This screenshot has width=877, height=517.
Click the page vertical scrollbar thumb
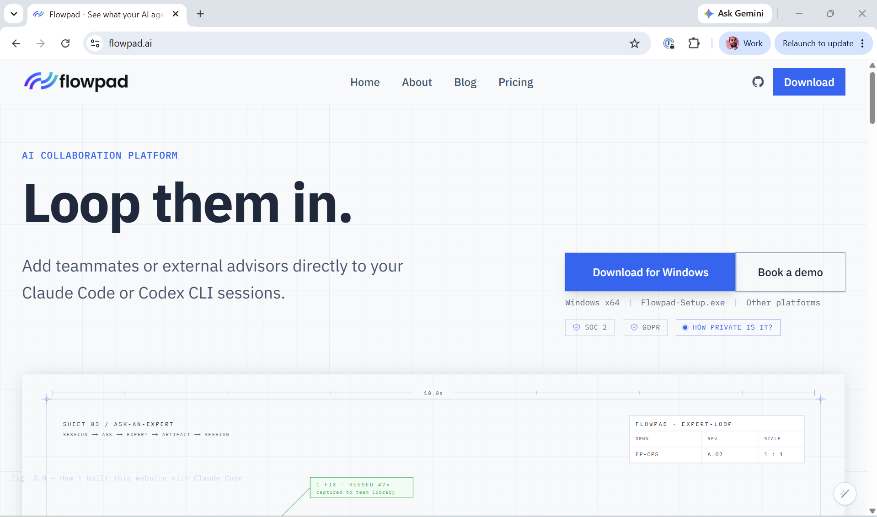[872, 97]
